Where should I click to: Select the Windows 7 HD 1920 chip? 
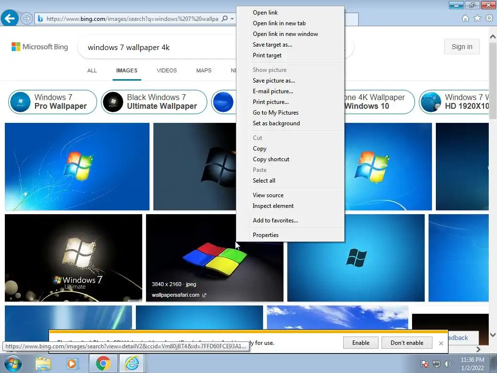point(454,102)
